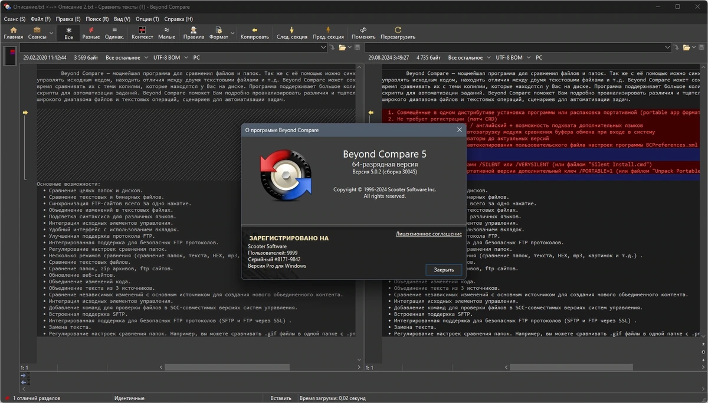Image resolution: width=708 pixels, height=403 pixels.
Task: Open the Опции (T) menu
Action: point(147,19)
